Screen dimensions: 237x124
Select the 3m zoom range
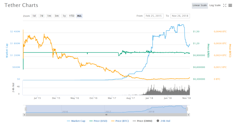[57, 16]
